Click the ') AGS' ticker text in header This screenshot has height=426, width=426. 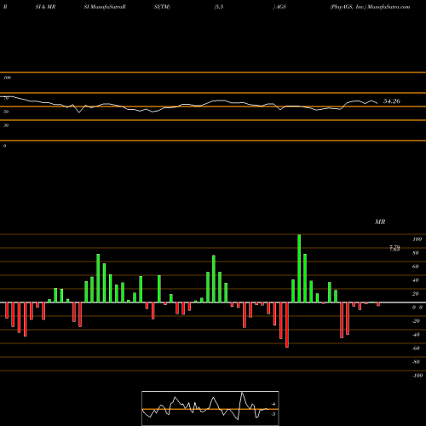[279, 7]
